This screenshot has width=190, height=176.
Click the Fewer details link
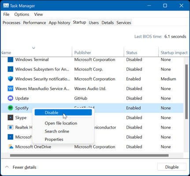[24, 167]
